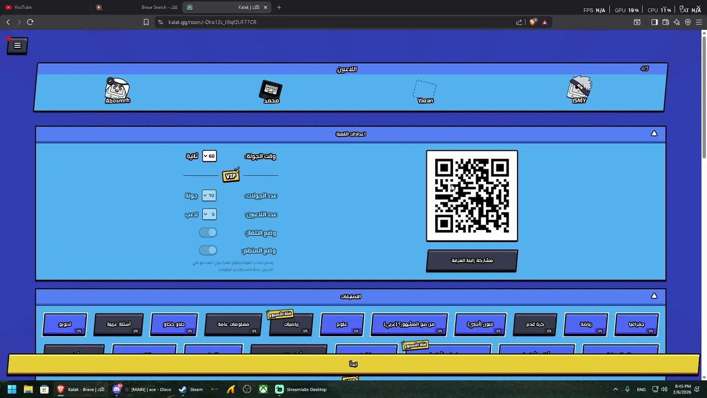Select the كرة قدم category
707x398 pixels.
(535, 324)
